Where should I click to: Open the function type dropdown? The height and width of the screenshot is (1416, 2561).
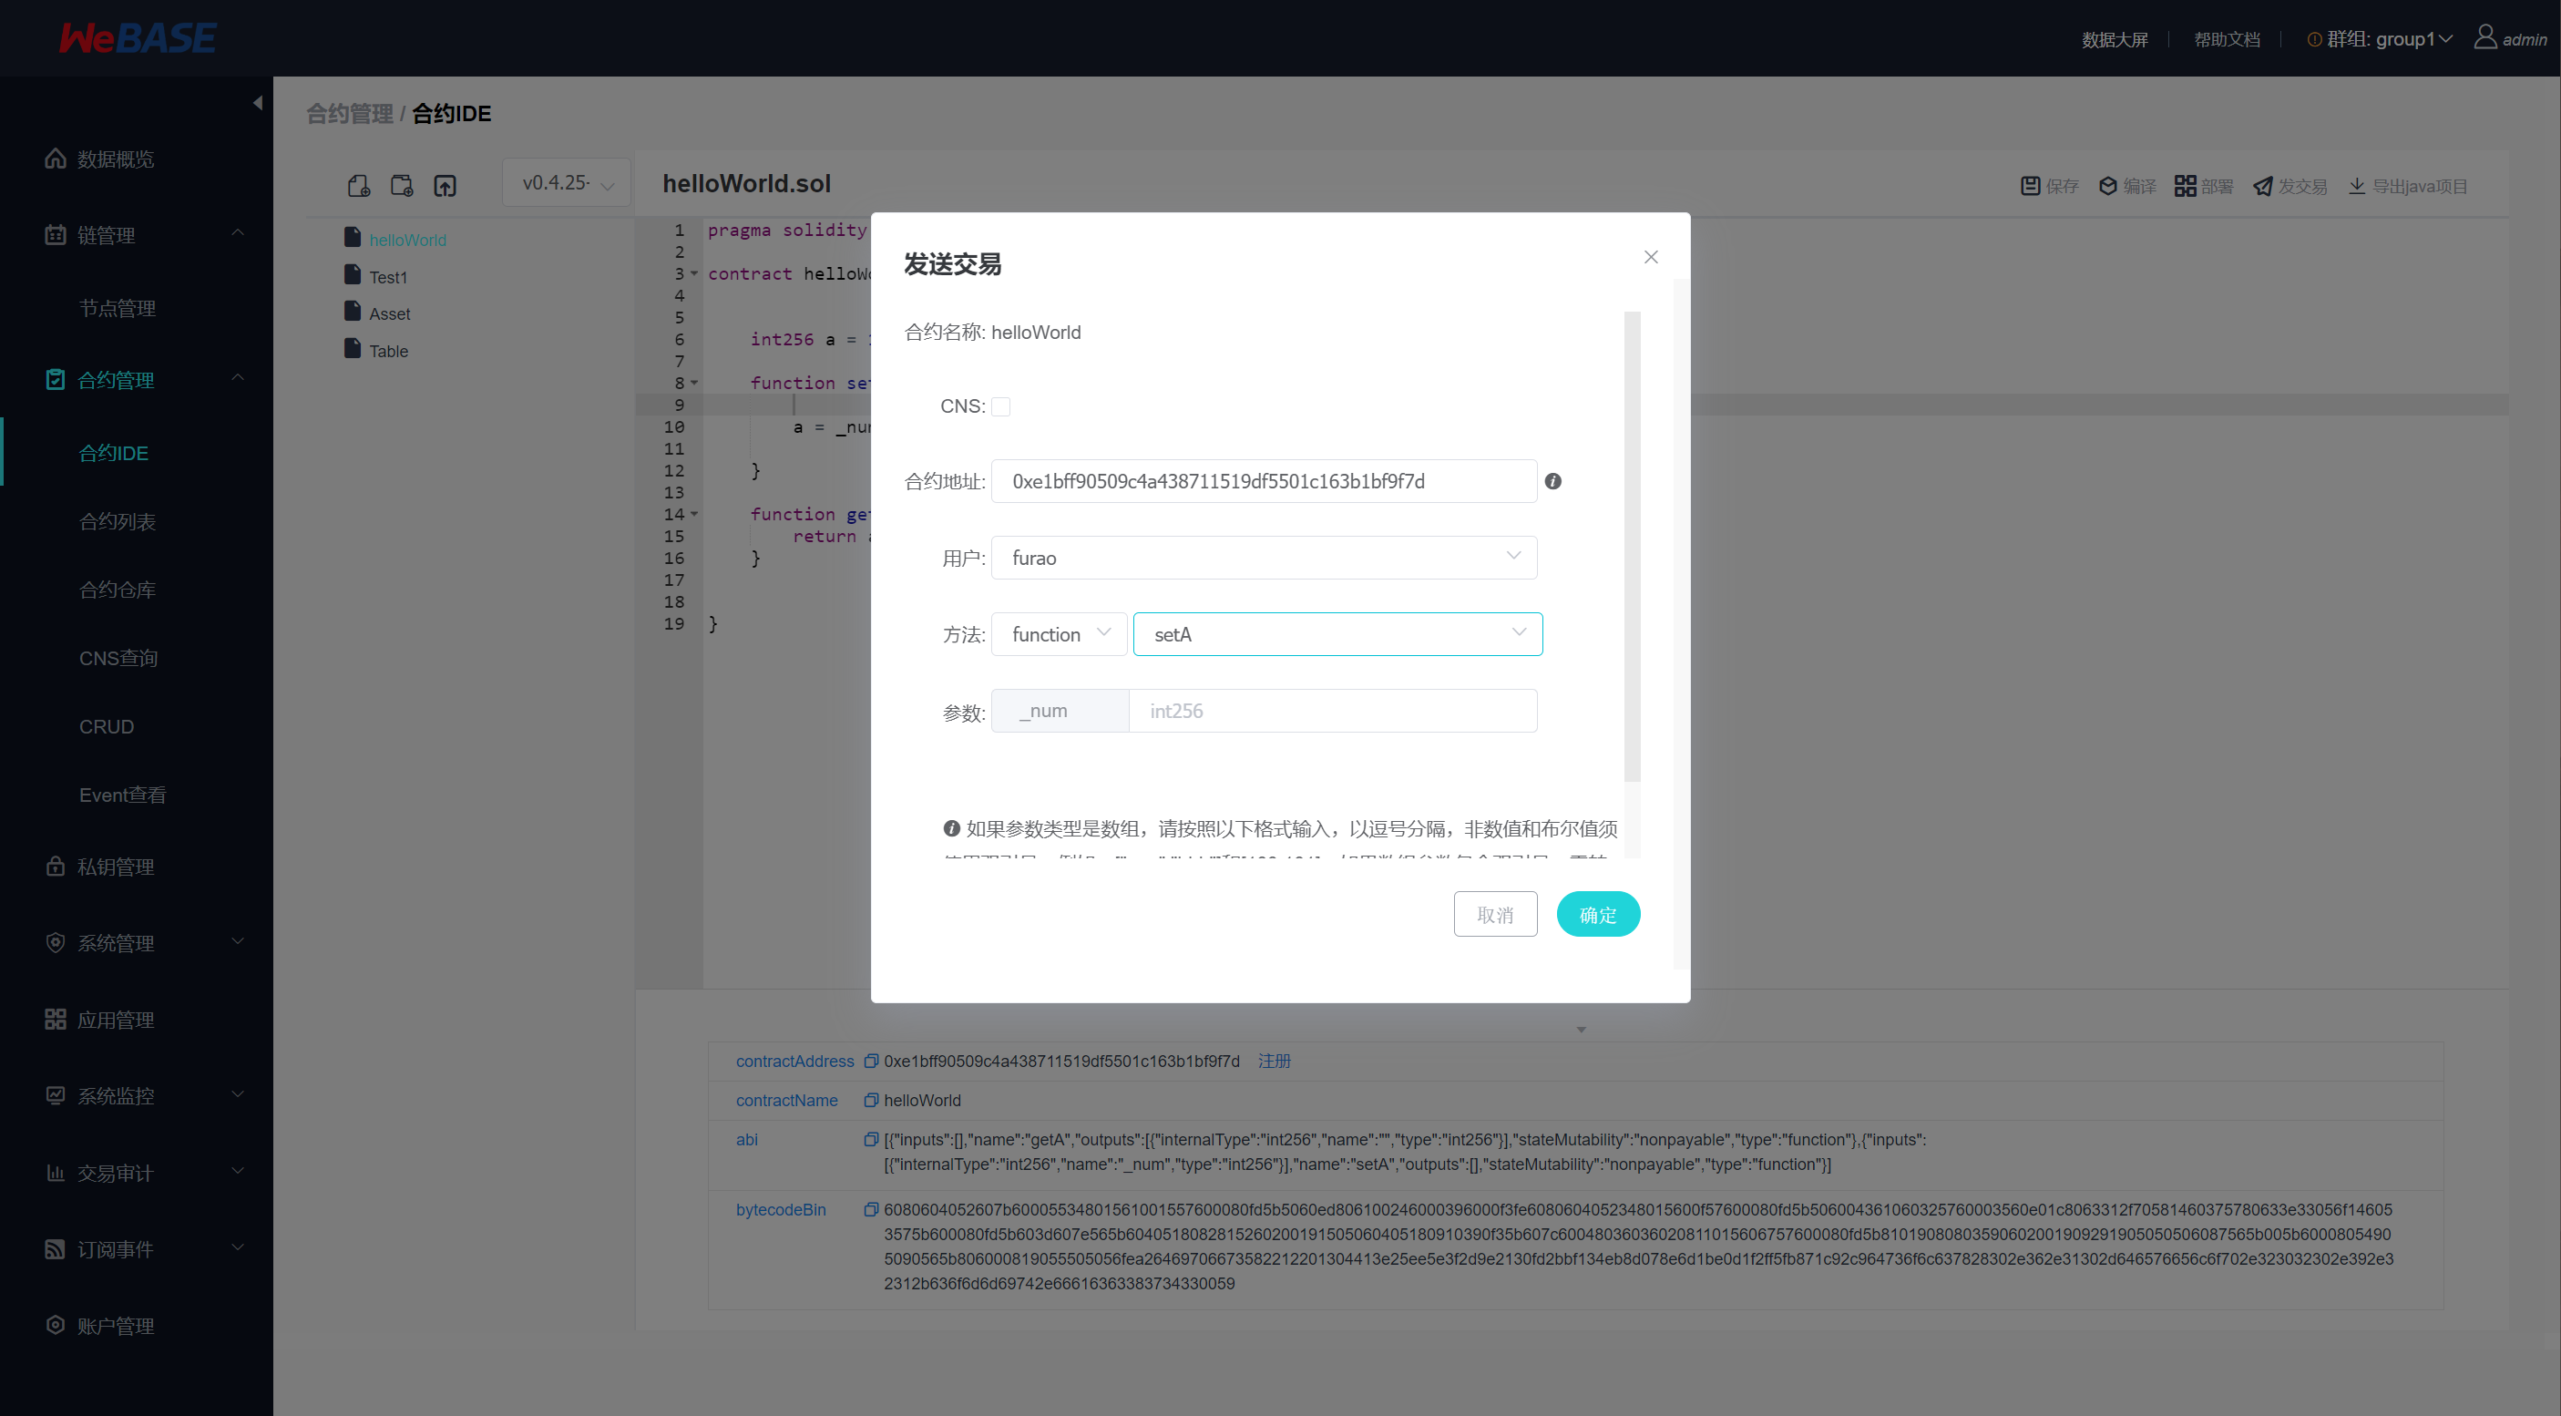coord(1059,634)
